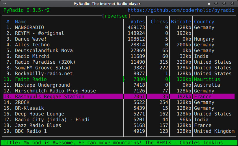Click the 200kb bitrate of Alles techno

click(184, 45)
